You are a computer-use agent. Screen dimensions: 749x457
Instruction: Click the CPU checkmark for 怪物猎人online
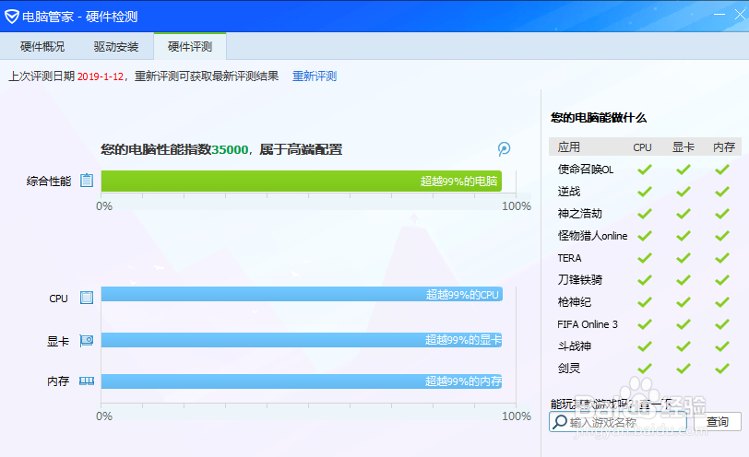click(645, 236)
